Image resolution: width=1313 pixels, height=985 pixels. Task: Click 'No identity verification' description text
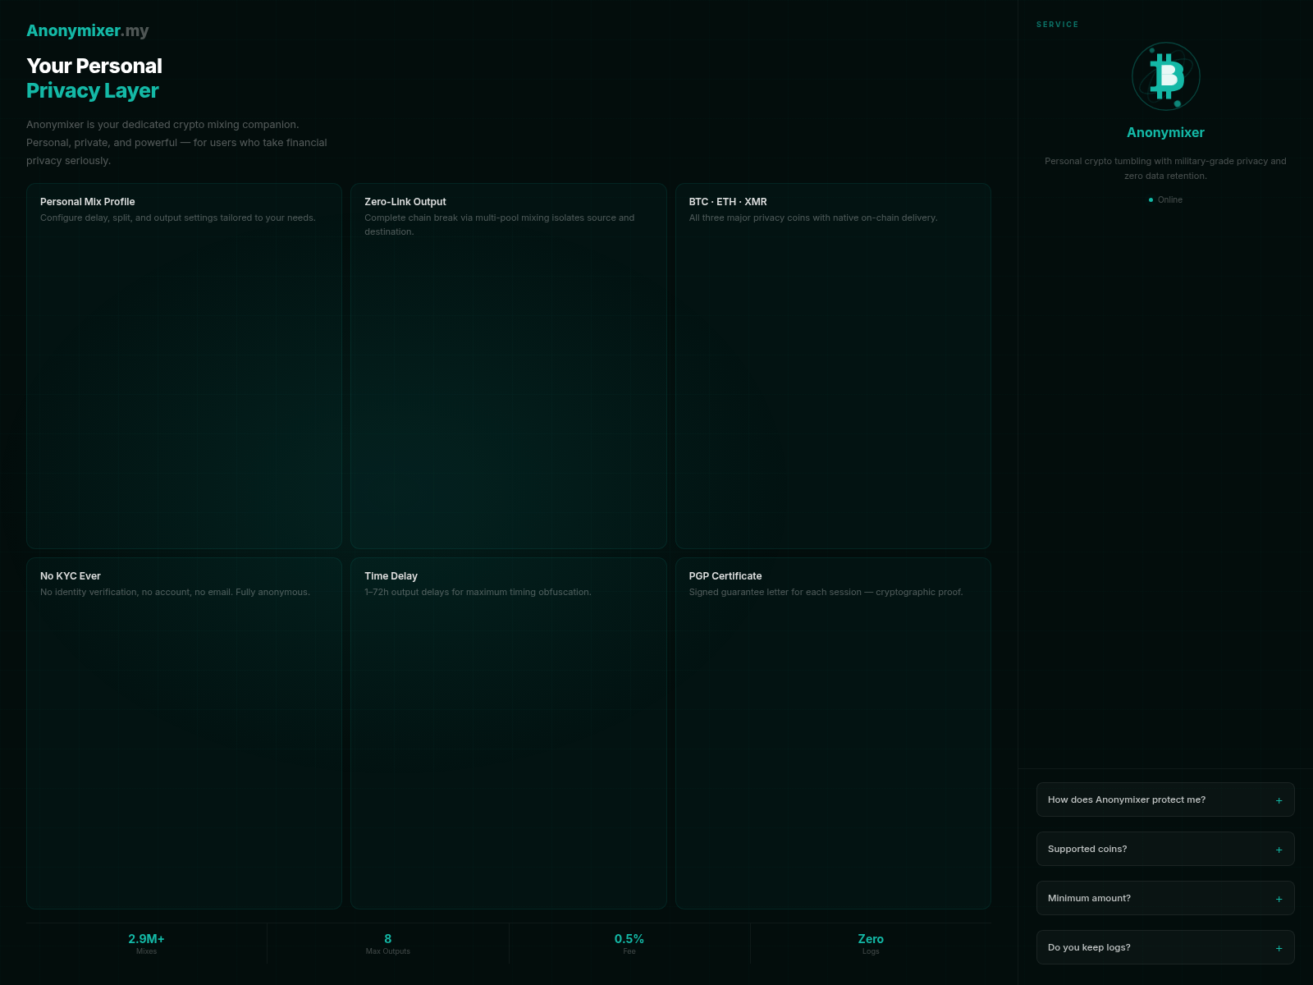point(175,592)
